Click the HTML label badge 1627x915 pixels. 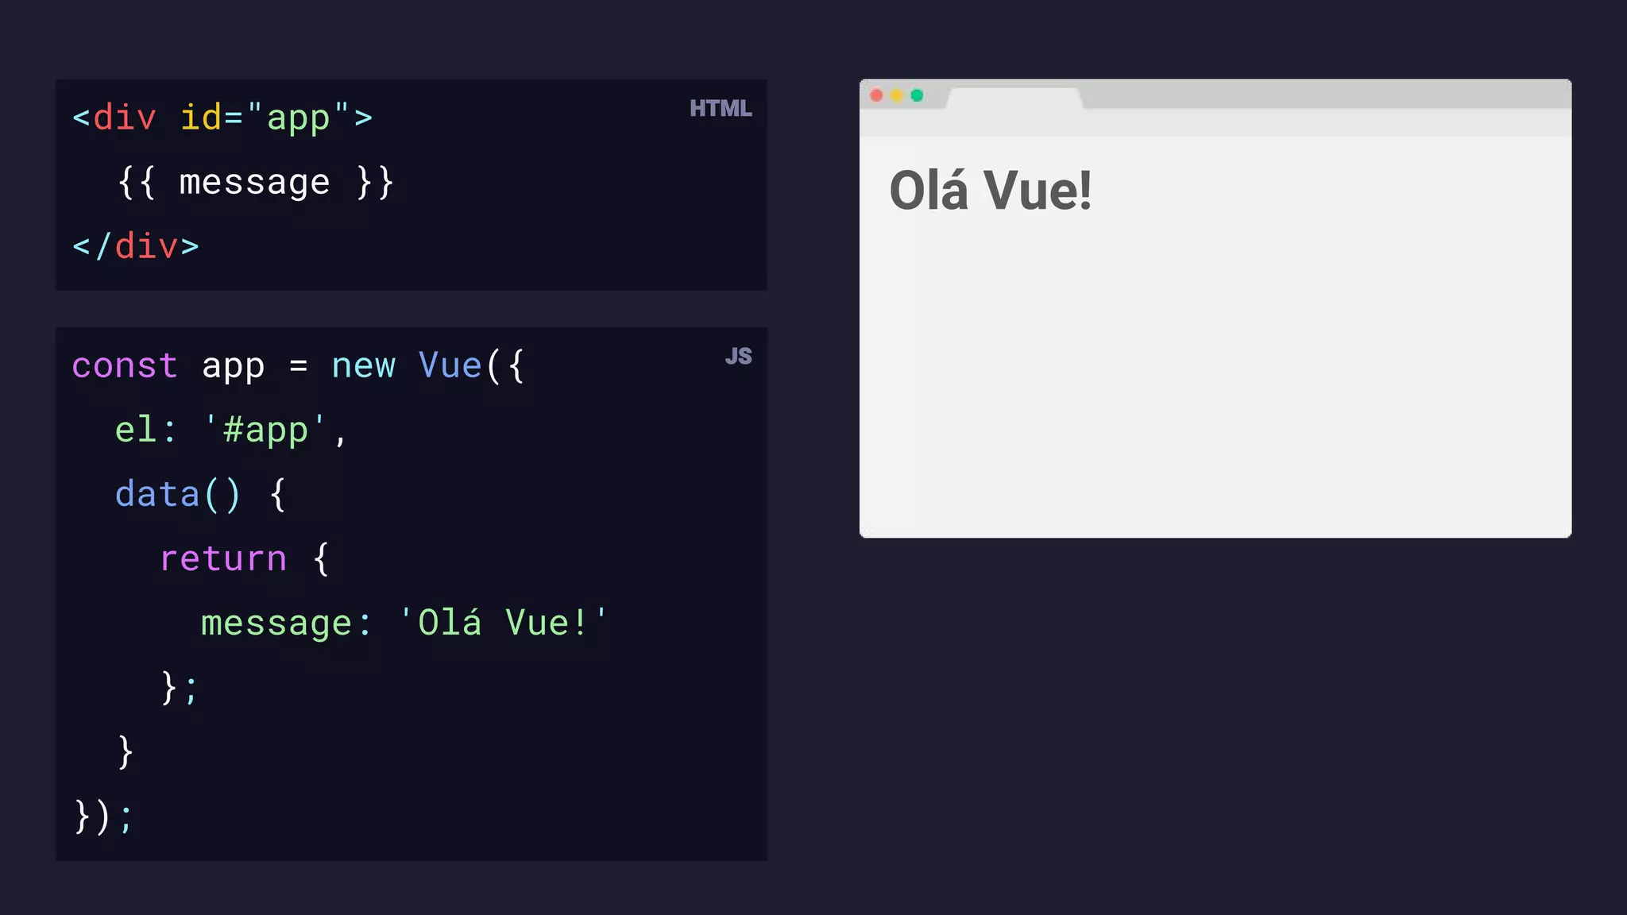[720, 108]
